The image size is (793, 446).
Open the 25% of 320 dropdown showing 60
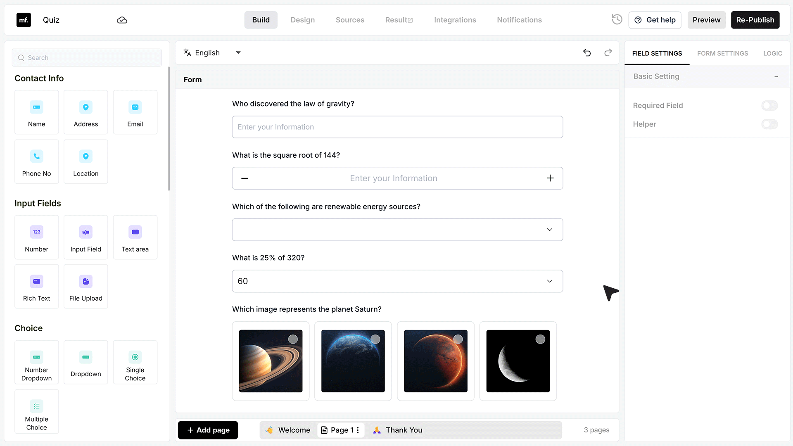pos(397,281)
